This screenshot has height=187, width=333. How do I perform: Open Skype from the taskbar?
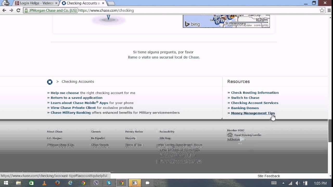pos(109,183)
